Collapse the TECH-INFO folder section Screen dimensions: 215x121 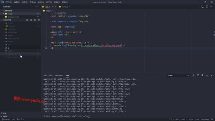tap(1, 20)
